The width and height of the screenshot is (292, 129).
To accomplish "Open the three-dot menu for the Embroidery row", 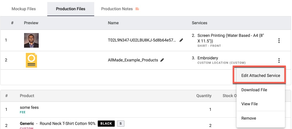I will pos(279,60).
